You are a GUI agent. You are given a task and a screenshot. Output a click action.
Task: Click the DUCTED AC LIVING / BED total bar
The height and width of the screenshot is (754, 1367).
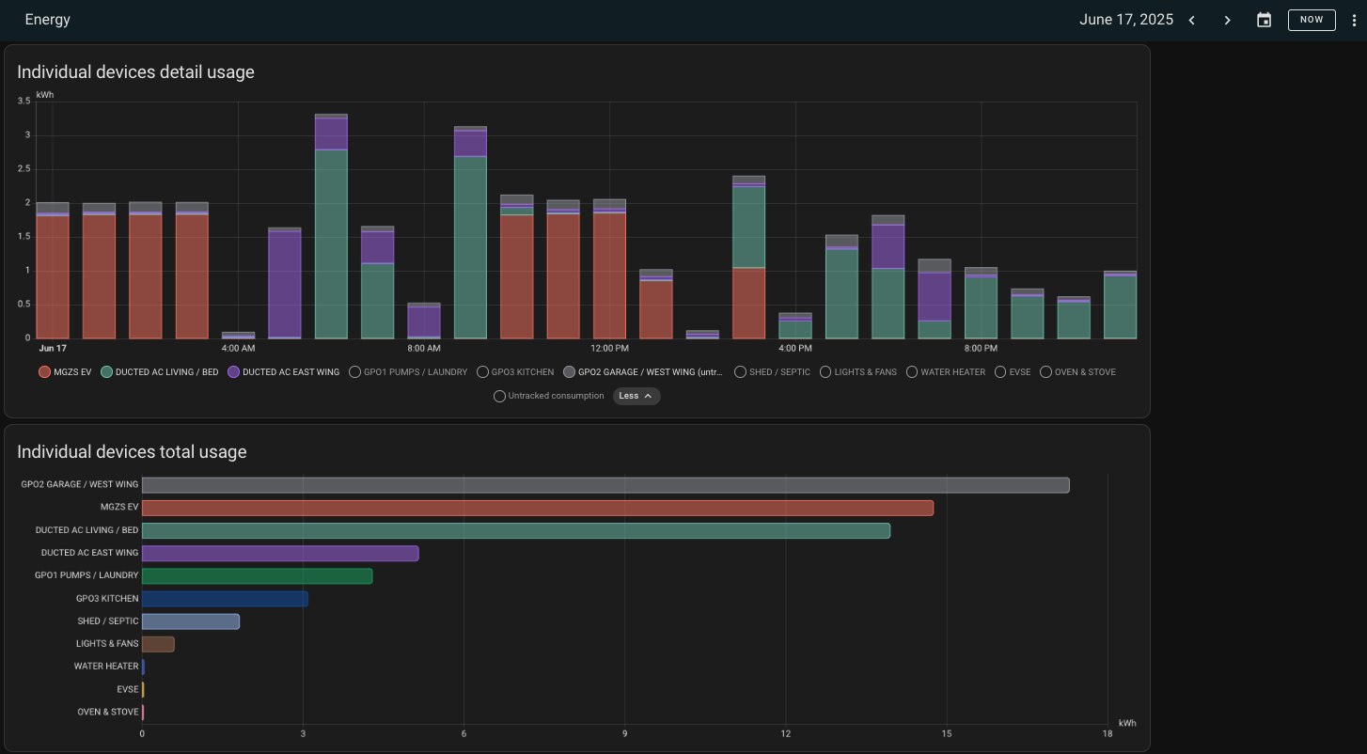click(x=516, y=530)
